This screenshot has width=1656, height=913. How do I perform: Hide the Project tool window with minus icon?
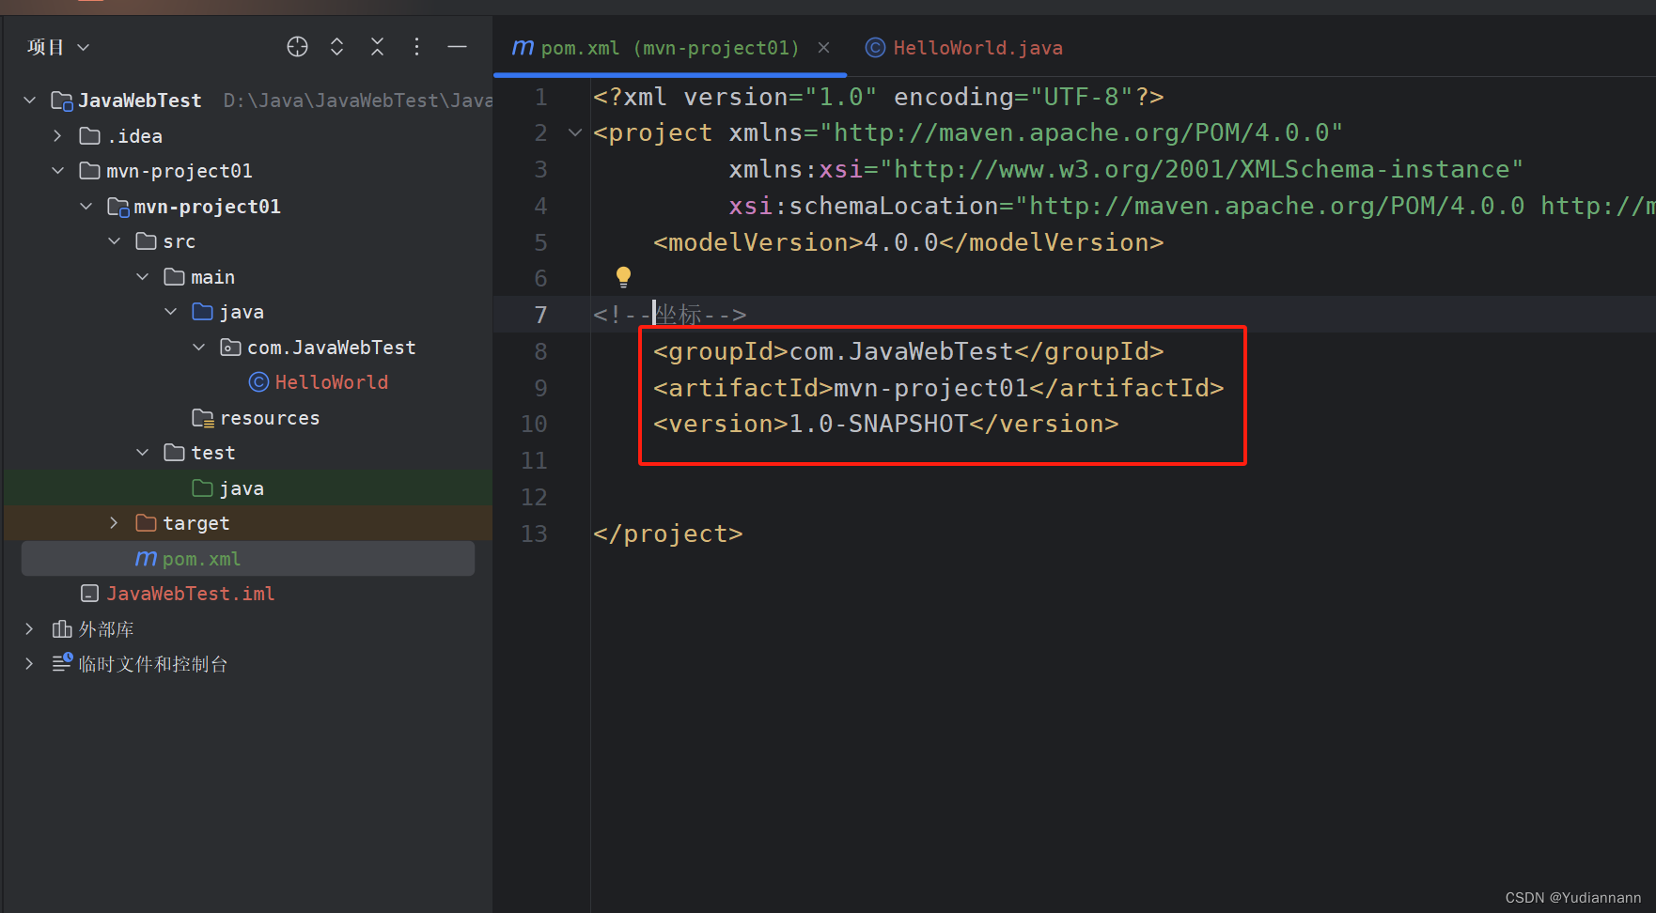[x=458, y=46]
